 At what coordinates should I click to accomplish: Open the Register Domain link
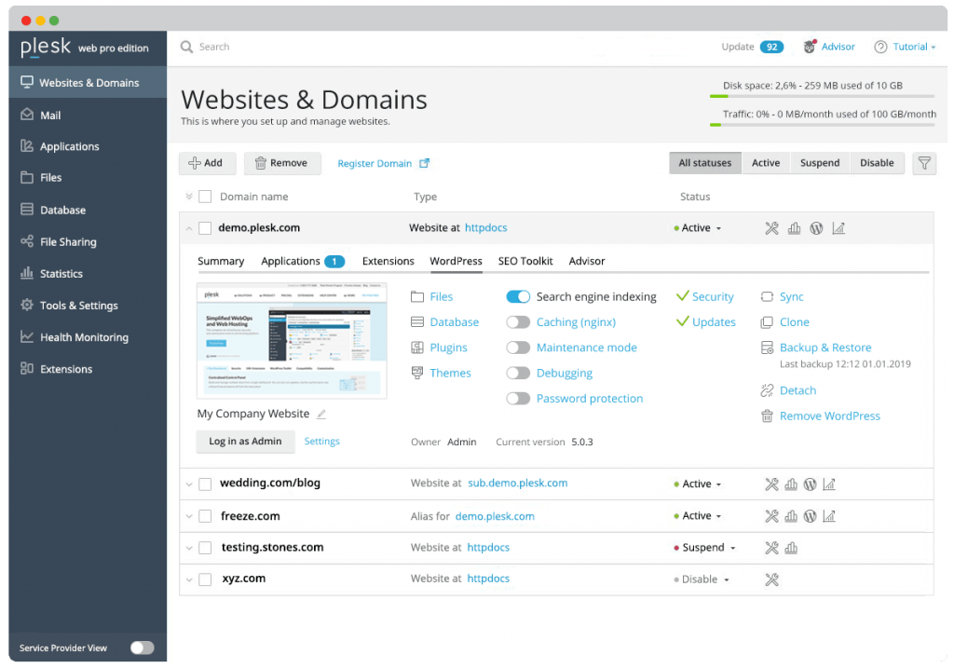tap(383, 164)
